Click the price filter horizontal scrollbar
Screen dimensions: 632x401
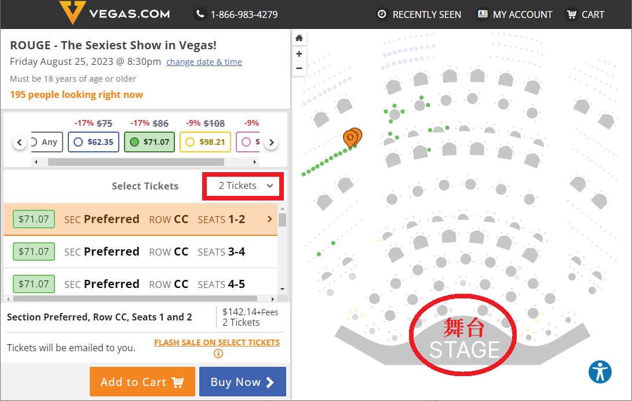tap(136, 162)
